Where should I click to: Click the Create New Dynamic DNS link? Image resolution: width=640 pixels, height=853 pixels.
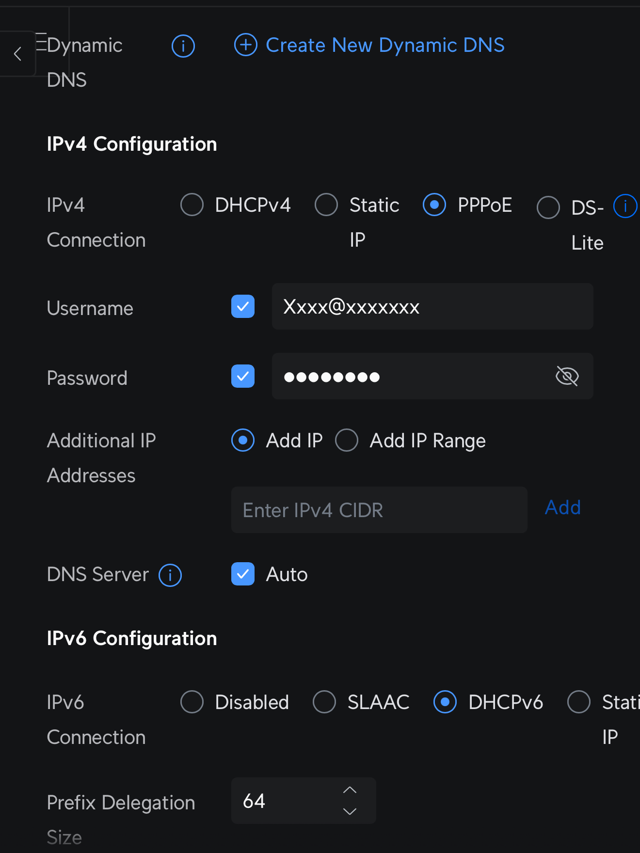point(385,45)
